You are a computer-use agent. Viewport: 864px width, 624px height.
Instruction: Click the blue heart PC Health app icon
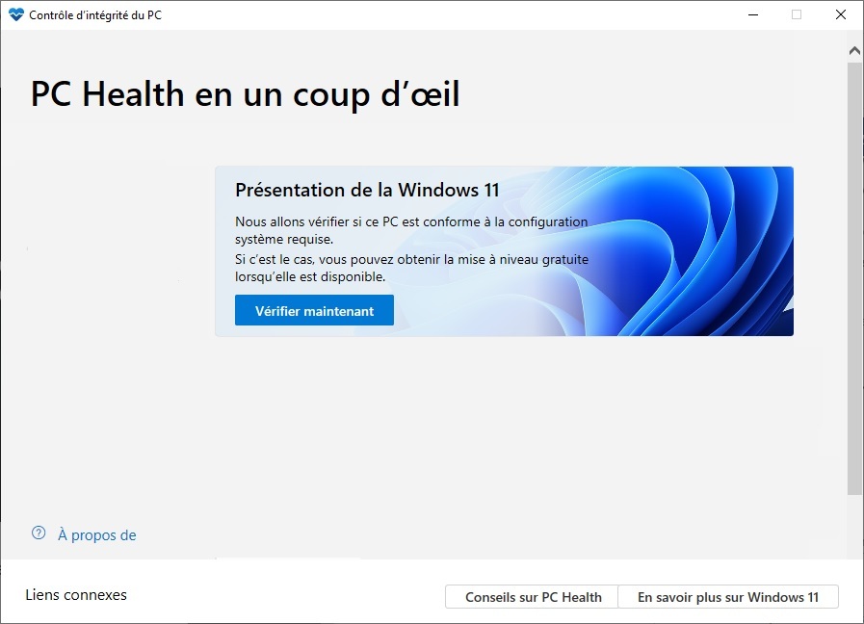(x=16, y=14)
